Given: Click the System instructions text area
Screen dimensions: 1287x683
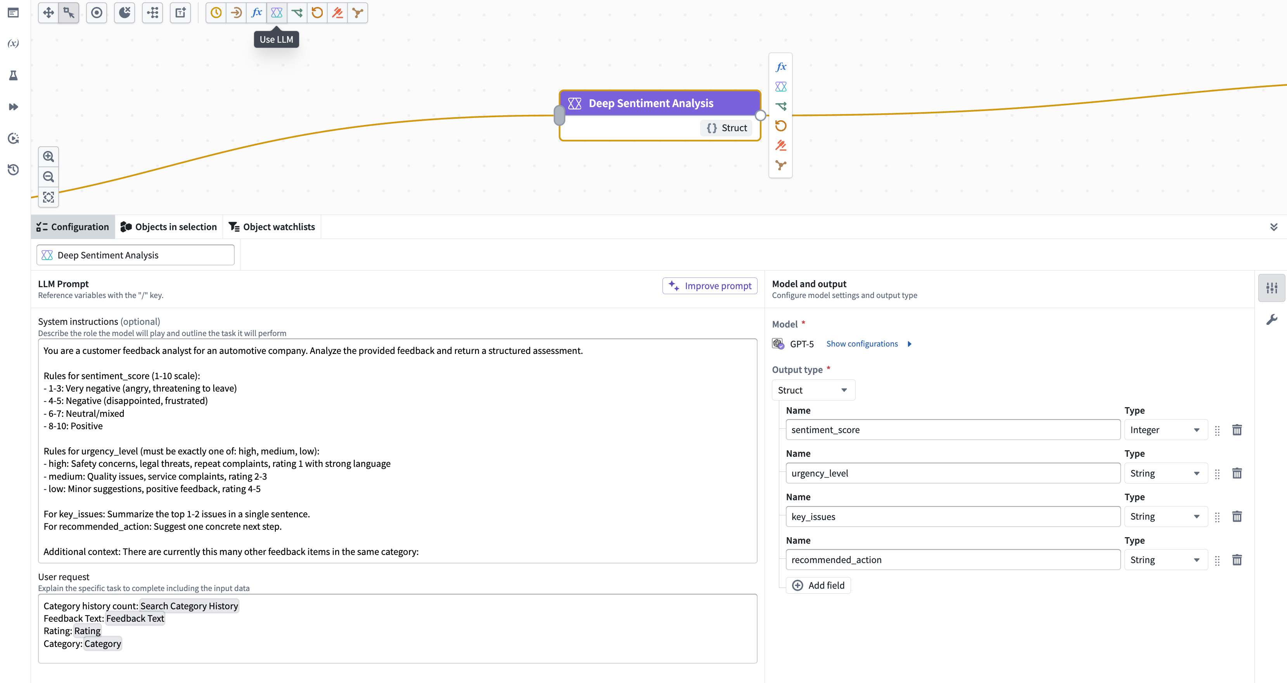Looking at the screenshot, I should coord(397,451).
